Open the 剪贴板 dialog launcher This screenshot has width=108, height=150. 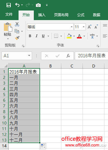click(23, 46)
